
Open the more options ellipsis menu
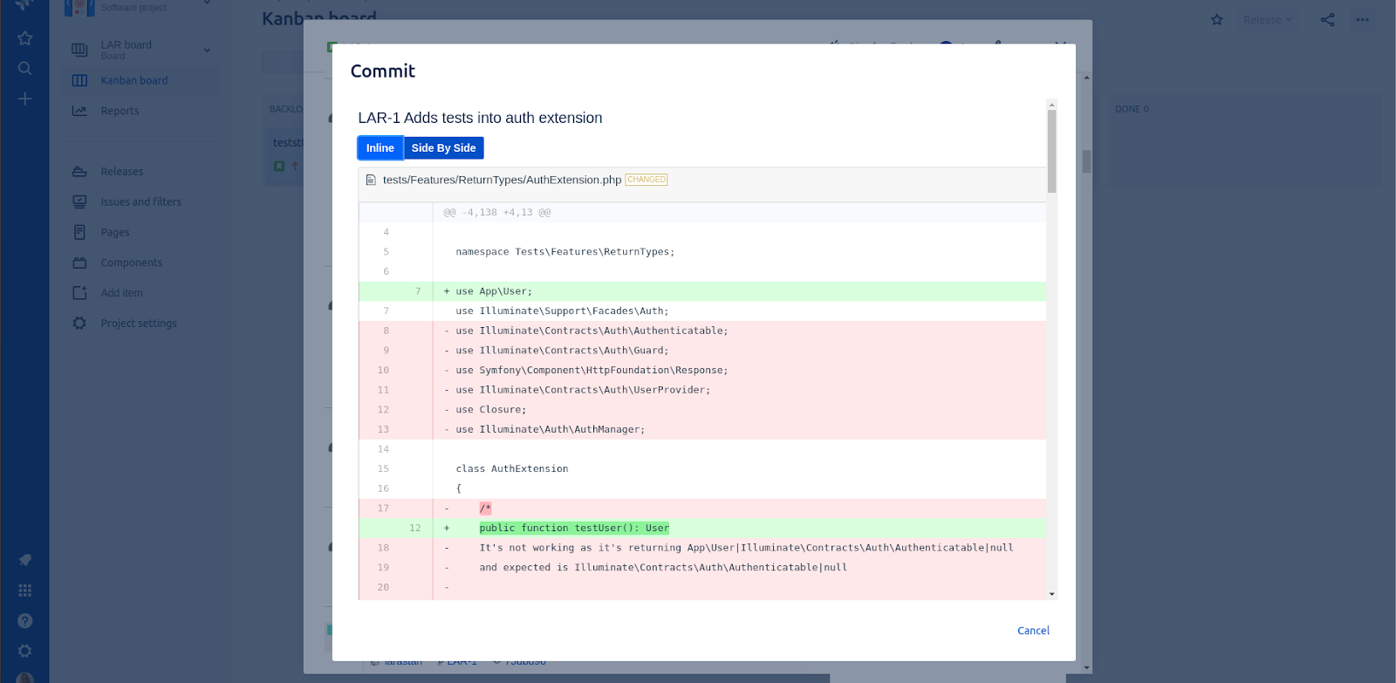pos(1362,19)
